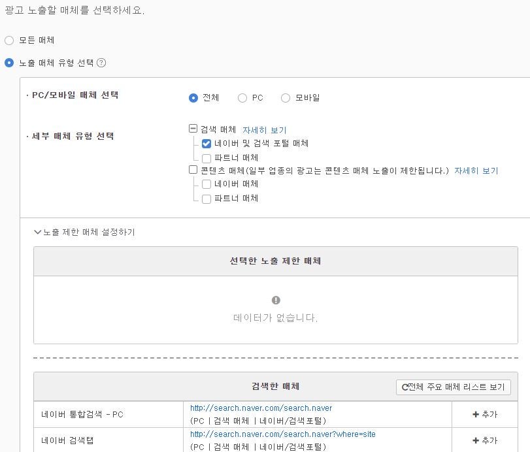Collapse the 노출 제한 매체 설정하기 section
The image size is (530, 452).
click(x=84, y=232)
